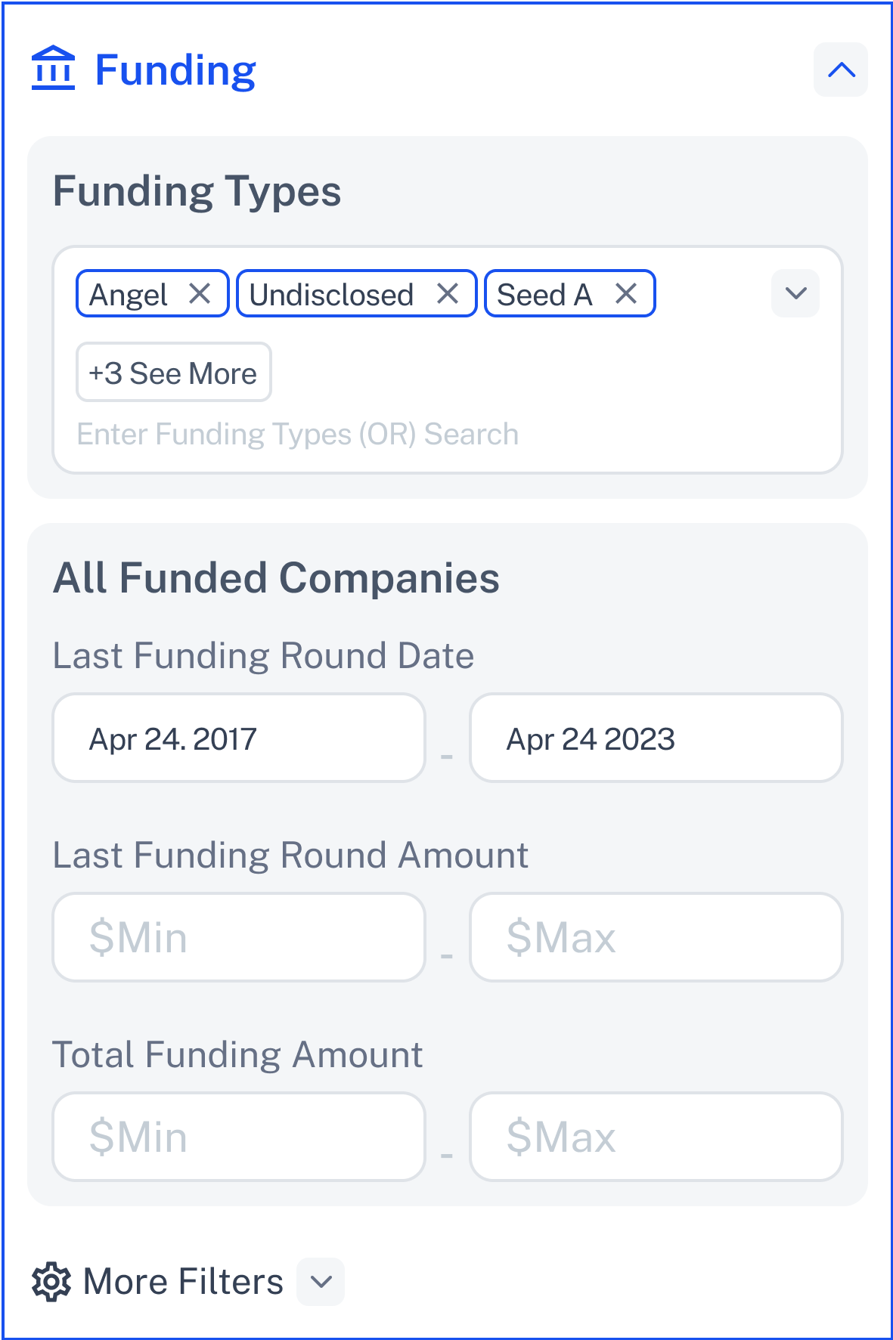
Task: Click the More Filters label
Action: point(184,1282)
